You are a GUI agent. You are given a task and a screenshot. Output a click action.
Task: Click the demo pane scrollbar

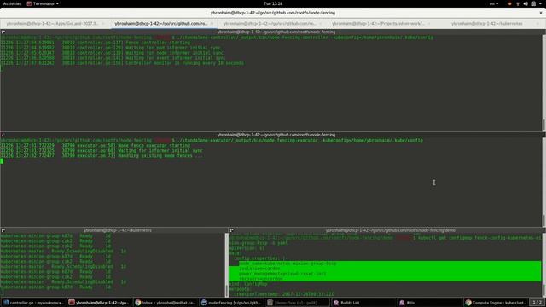pos(543,265)
